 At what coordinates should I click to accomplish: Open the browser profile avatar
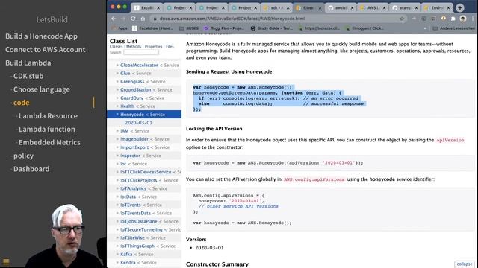463,19
